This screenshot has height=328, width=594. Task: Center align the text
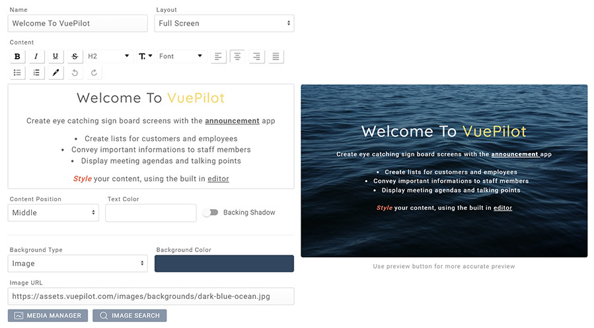pyautogui.click(x=237, y=56)
